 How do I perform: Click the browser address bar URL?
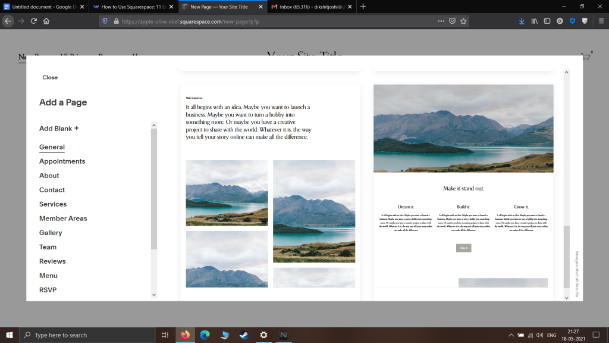pyautogui.click(x=190, y=22)
